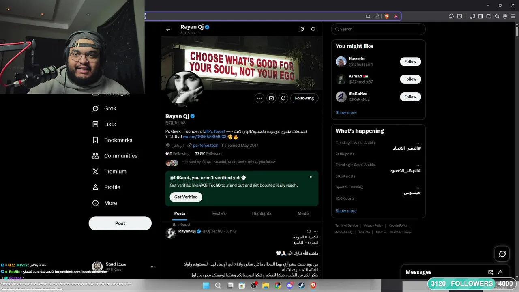Open the @Pc_force1 mention in bio
Screen dimensions: 519x292
coord(215,131)
